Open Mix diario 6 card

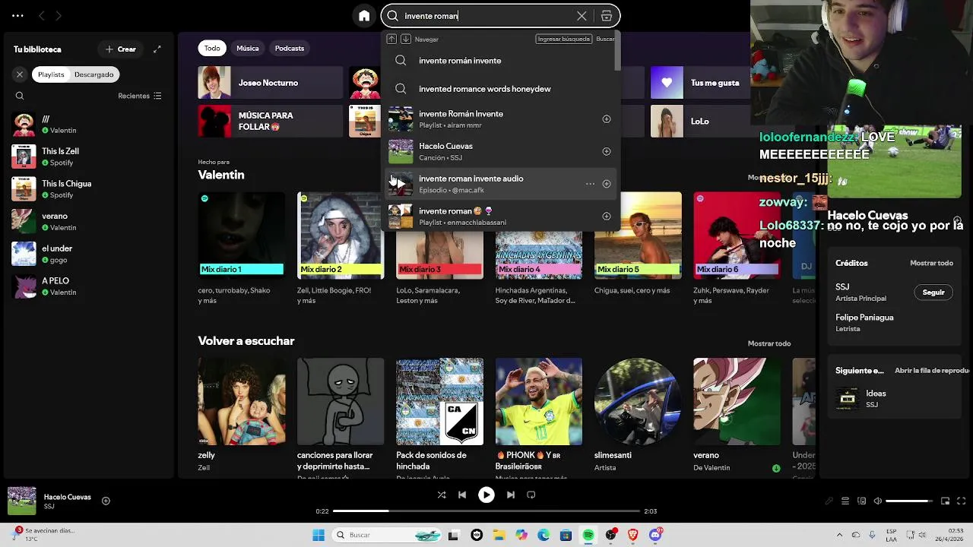point(737,248)
